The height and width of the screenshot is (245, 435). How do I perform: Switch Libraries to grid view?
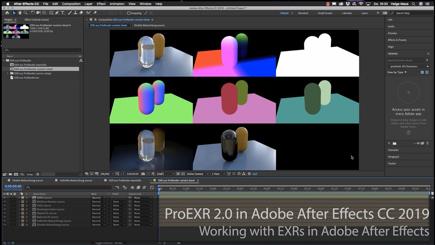coord(422,72)
